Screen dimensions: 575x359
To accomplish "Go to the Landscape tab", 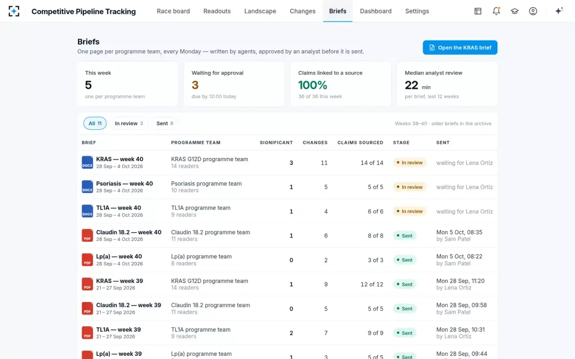I will [260, 11].
